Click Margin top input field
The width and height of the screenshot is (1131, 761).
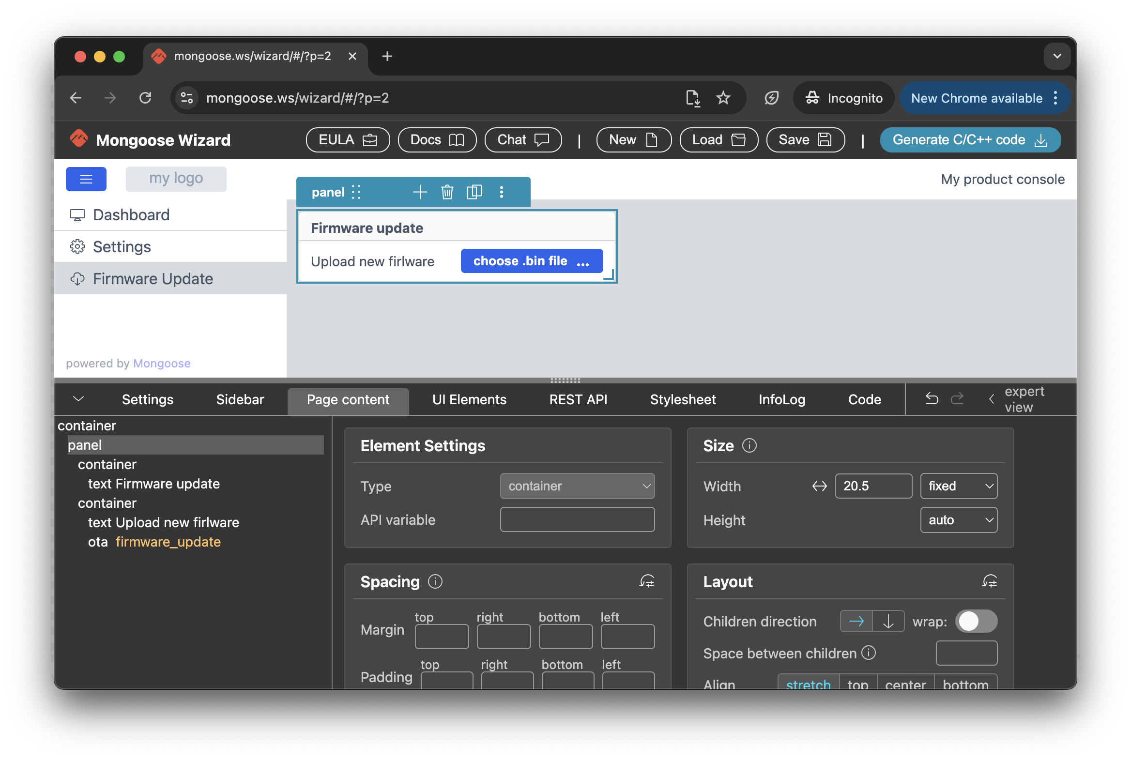click(442, 637)
